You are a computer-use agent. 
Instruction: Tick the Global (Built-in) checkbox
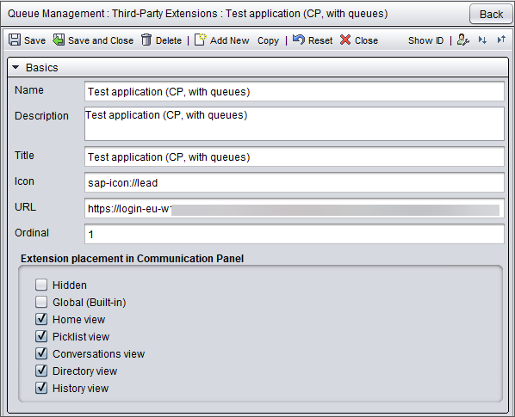click(41, 302)
